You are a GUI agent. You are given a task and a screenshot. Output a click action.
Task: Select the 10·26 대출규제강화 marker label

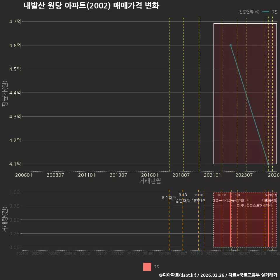point(222,198)
